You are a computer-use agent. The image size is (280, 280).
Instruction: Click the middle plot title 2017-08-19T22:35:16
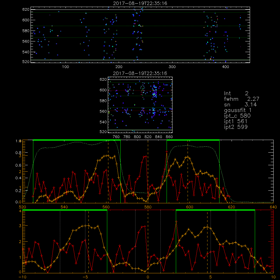[x=140, y=73]
